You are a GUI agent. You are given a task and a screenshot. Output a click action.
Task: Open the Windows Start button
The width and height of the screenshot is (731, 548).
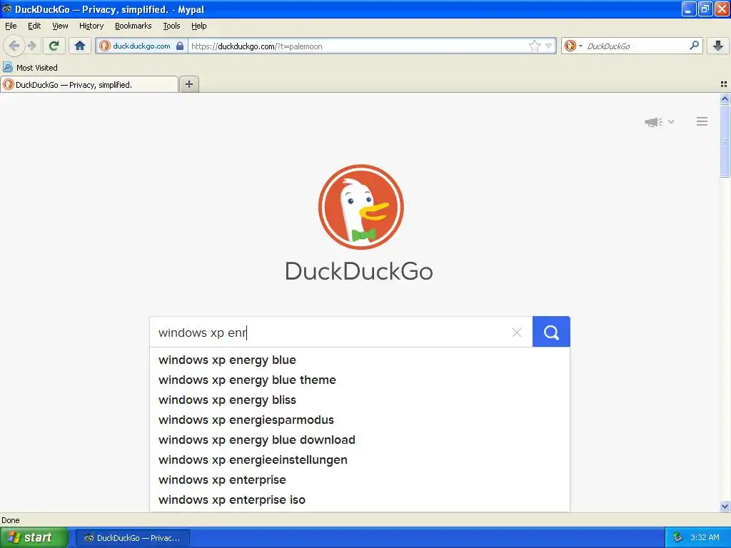coord(34,538)
